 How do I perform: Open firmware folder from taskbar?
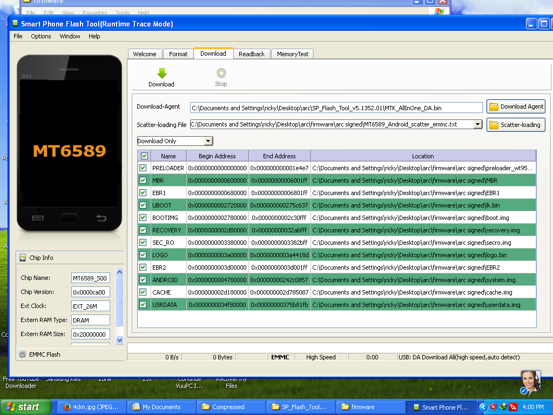click(x=370, y=407)
